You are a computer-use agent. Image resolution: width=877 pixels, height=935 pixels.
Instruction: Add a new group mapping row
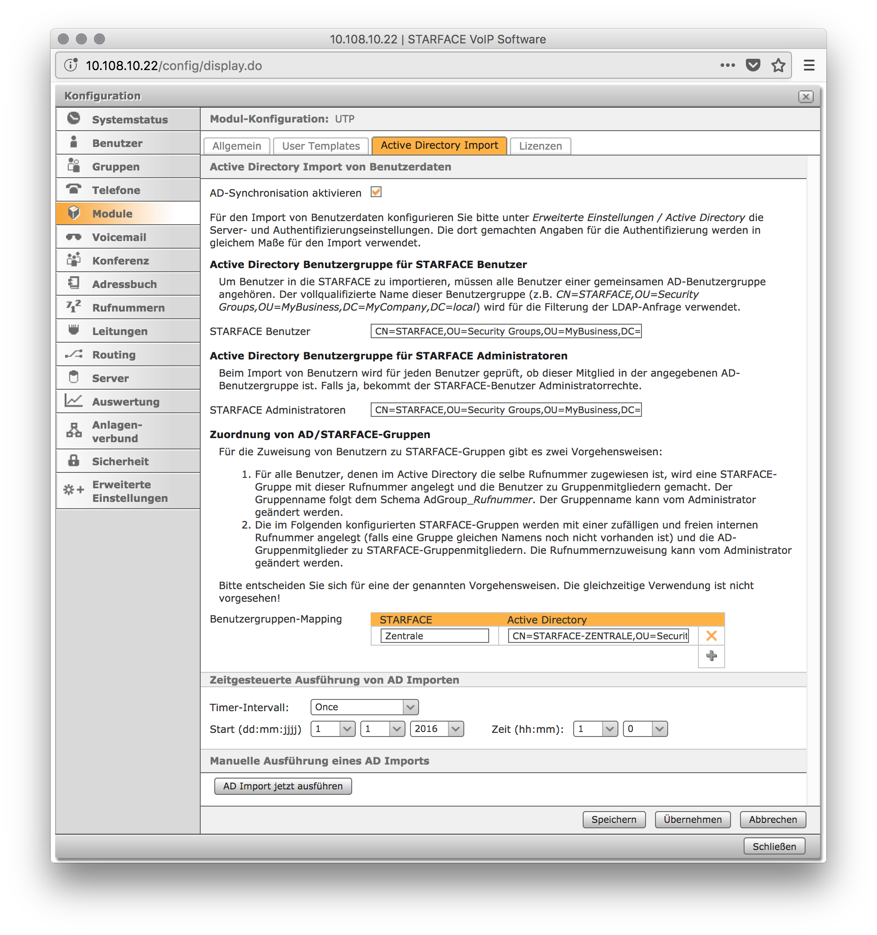point(712,656)
